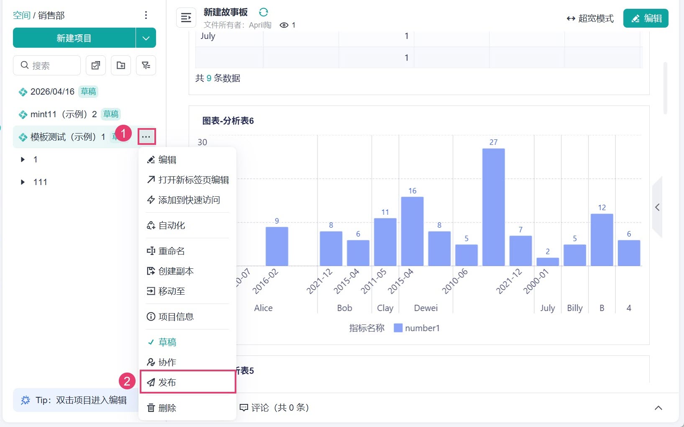Screen dimensions: 684x427
Task: Select 发布 in the context menu
Action: [188, 382]
